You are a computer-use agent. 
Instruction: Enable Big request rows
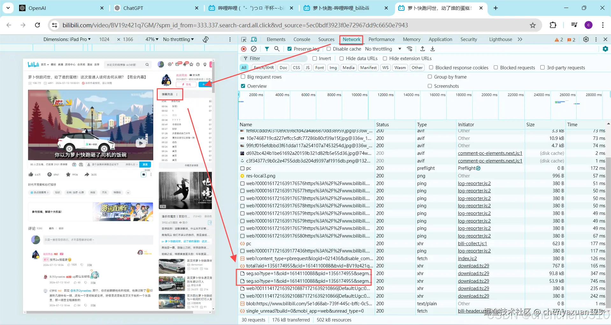(x=243, y=77)
